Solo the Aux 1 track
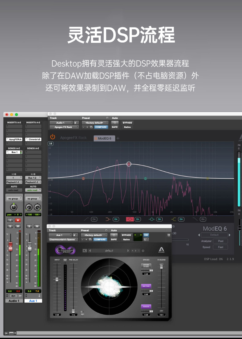The width and height of the screenshot is (242, 339). point(29,226)
